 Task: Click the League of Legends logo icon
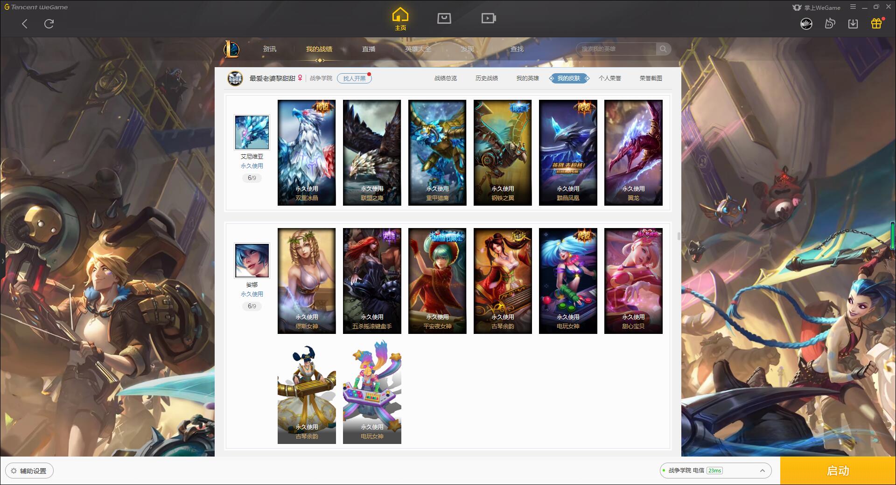coord(232,49)
